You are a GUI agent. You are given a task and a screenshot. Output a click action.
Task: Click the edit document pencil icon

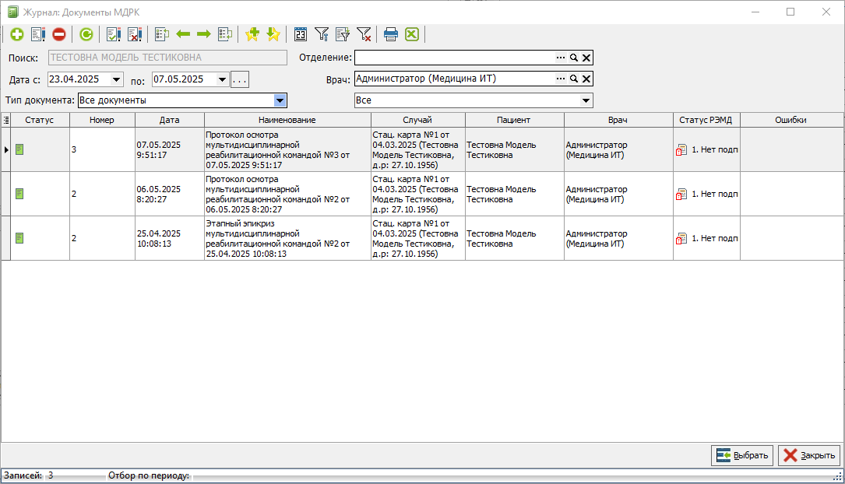tap(38, 34)
